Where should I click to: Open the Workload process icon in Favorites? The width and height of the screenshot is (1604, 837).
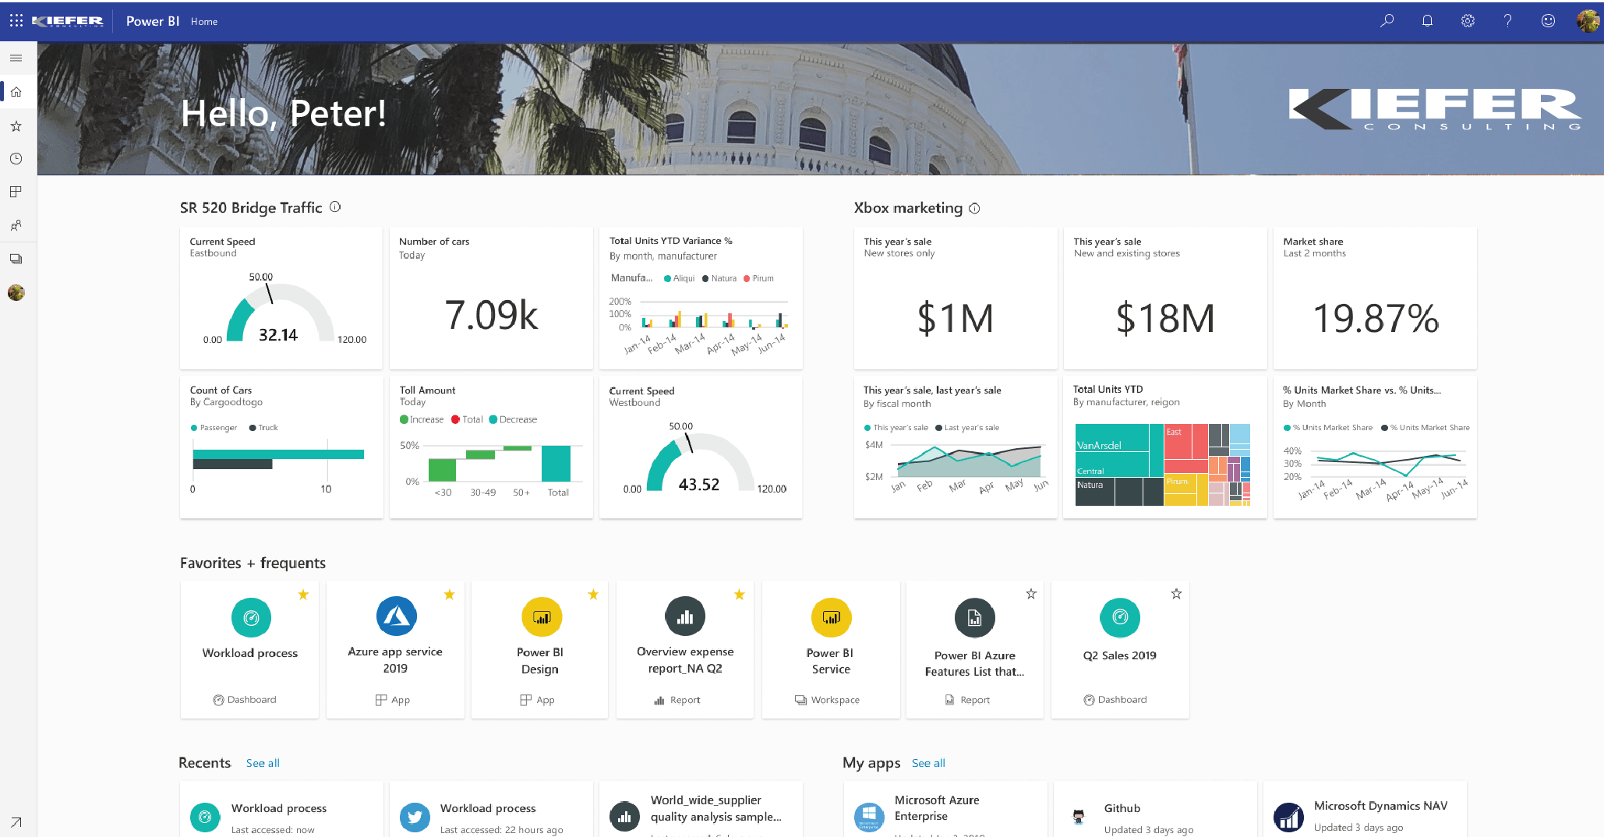[251, 618]
